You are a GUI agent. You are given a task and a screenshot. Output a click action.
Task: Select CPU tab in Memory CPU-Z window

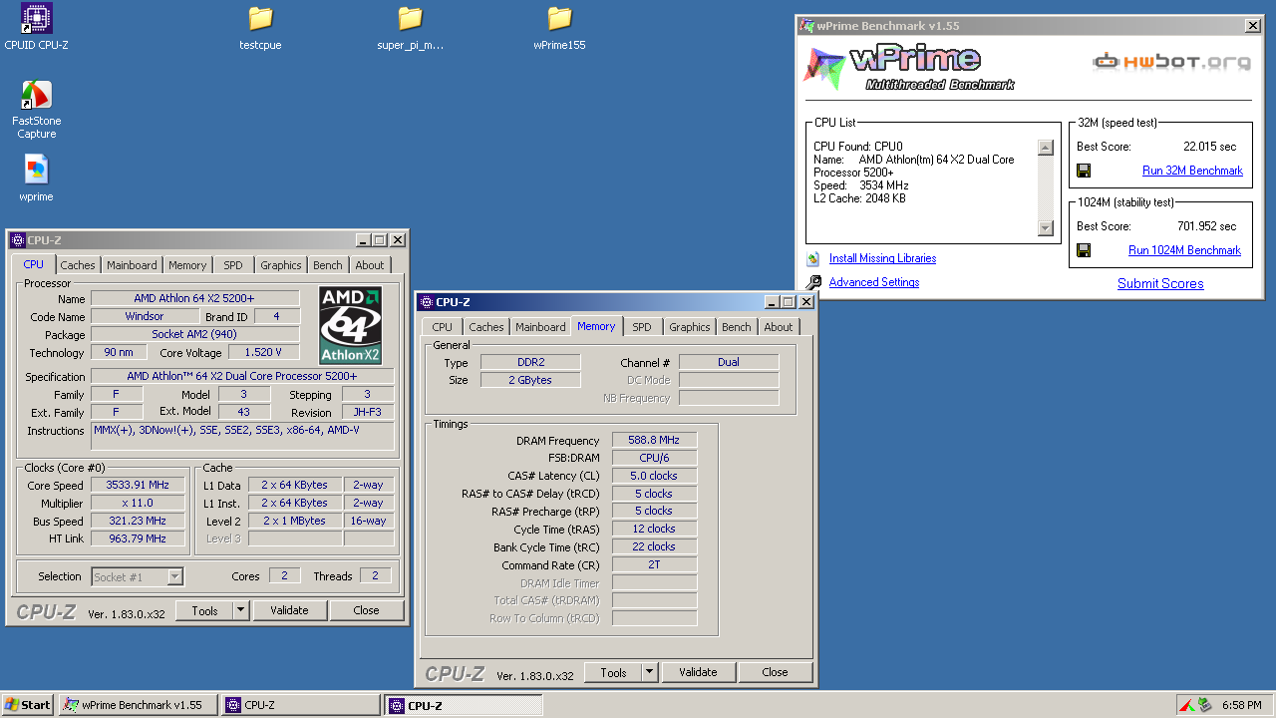[443, 327]
